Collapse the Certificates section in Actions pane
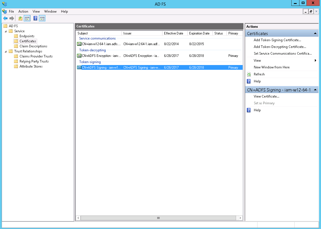 (x=315, y=33)
